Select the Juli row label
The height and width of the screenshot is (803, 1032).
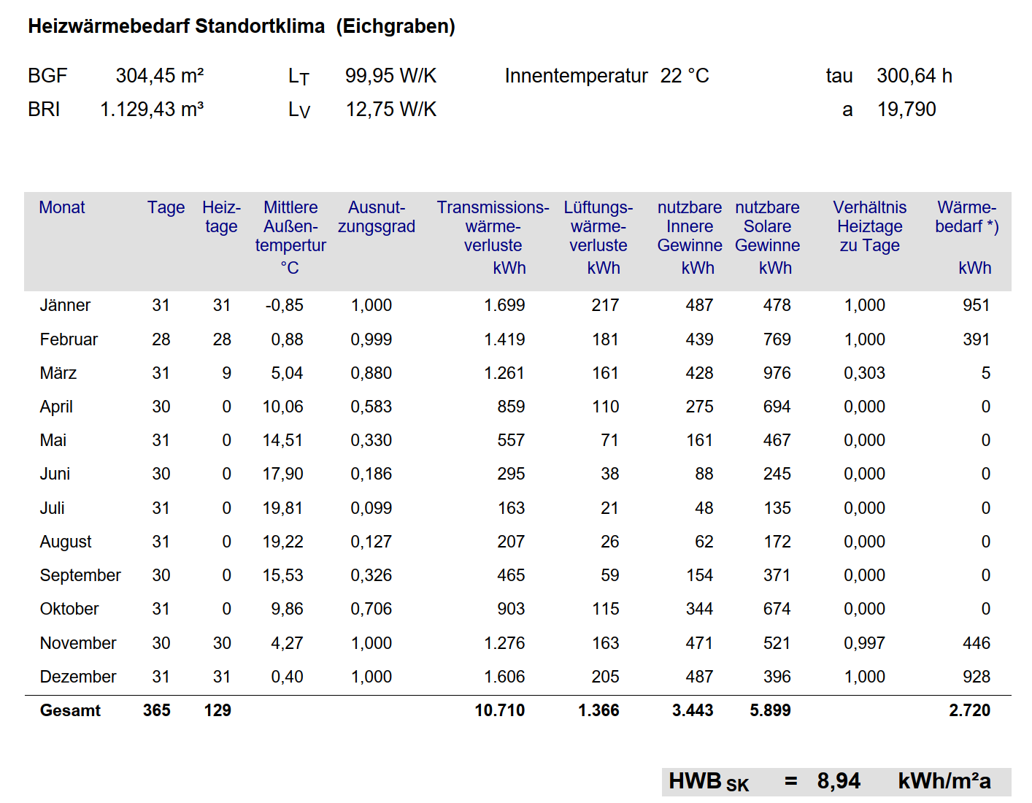click(52, 508)
